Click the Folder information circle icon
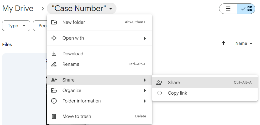Viewport: 260px width, 125px height. [x=54, y=101]
